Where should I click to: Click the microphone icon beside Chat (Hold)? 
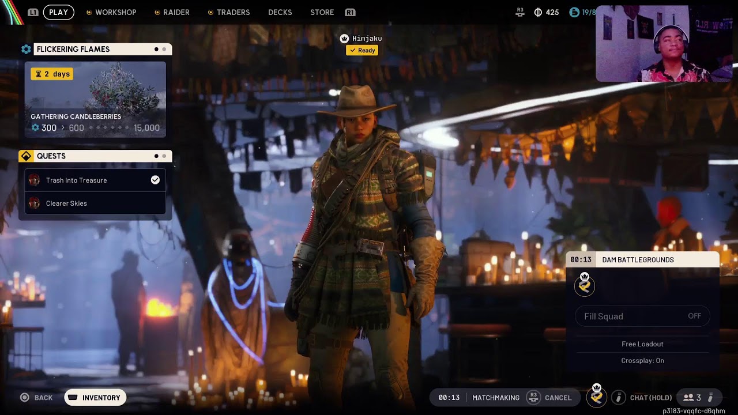pos(619,397)
